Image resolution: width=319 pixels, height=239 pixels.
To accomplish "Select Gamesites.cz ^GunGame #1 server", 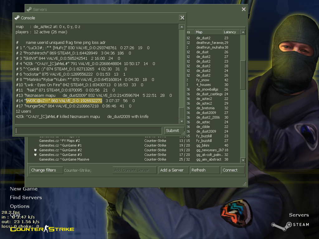I will pos(133,145).
